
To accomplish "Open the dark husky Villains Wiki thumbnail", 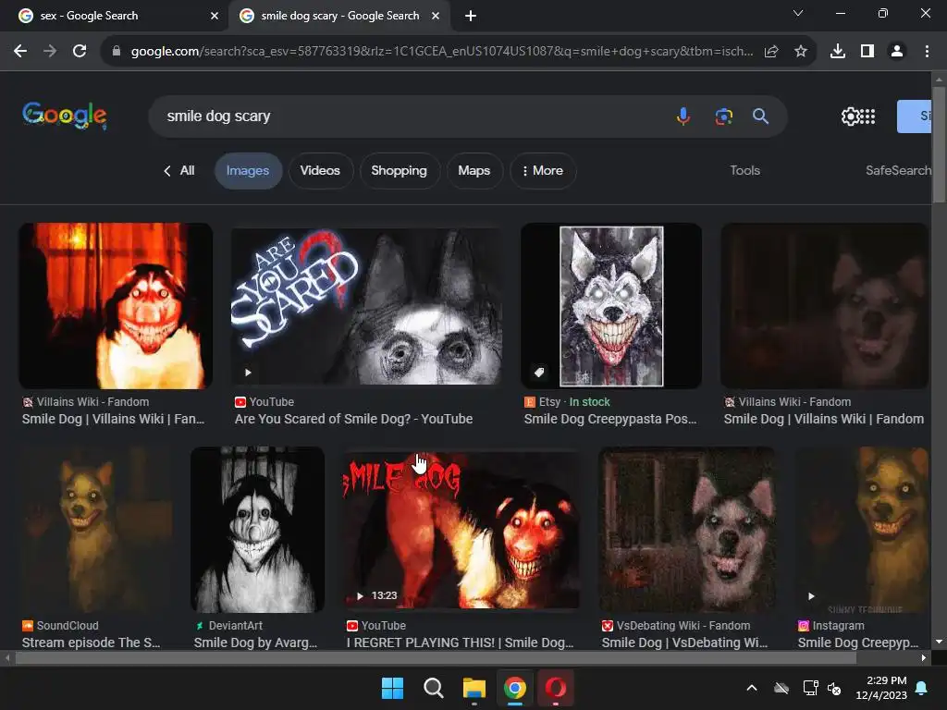I will (x=824, y=306).
